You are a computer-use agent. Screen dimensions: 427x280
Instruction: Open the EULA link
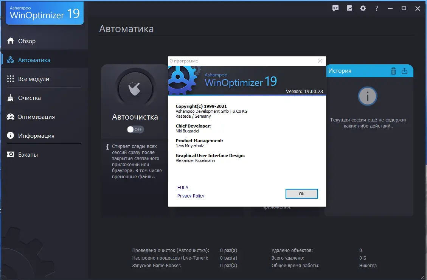[183, 187]
